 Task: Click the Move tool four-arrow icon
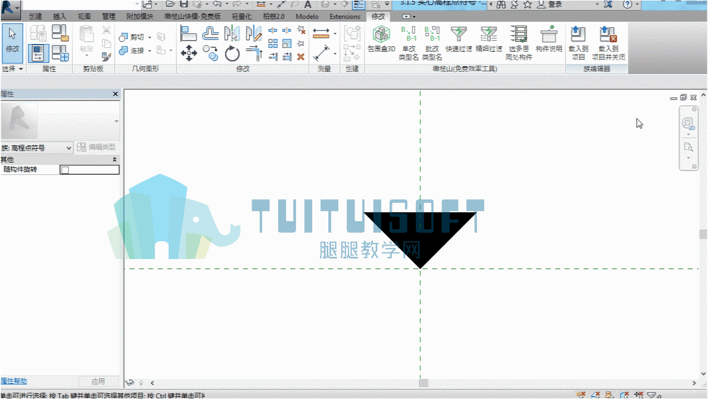[189, 53]
